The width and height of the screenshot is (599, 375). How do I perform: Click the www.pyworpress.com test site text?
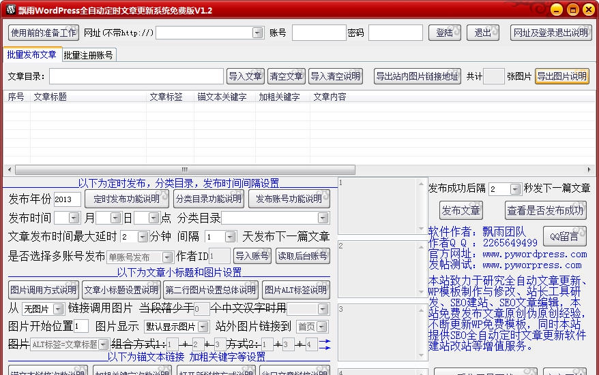[x=532, y=265]
